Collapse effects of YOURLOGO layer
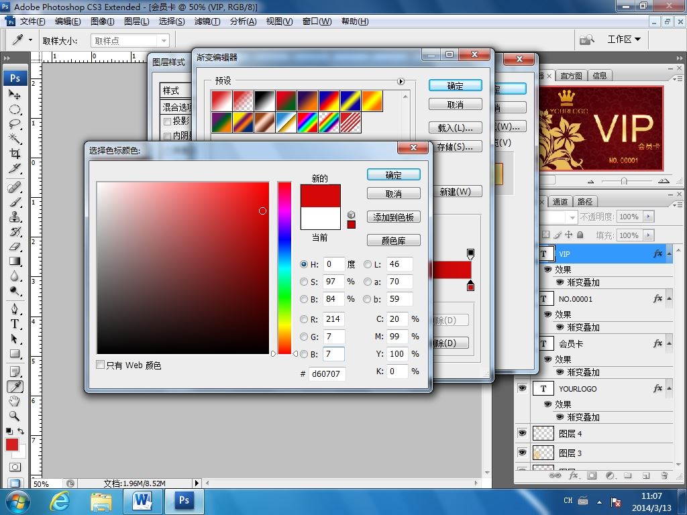Image resolution: width=687 pixels, height=515 pixels. [669, 388]
